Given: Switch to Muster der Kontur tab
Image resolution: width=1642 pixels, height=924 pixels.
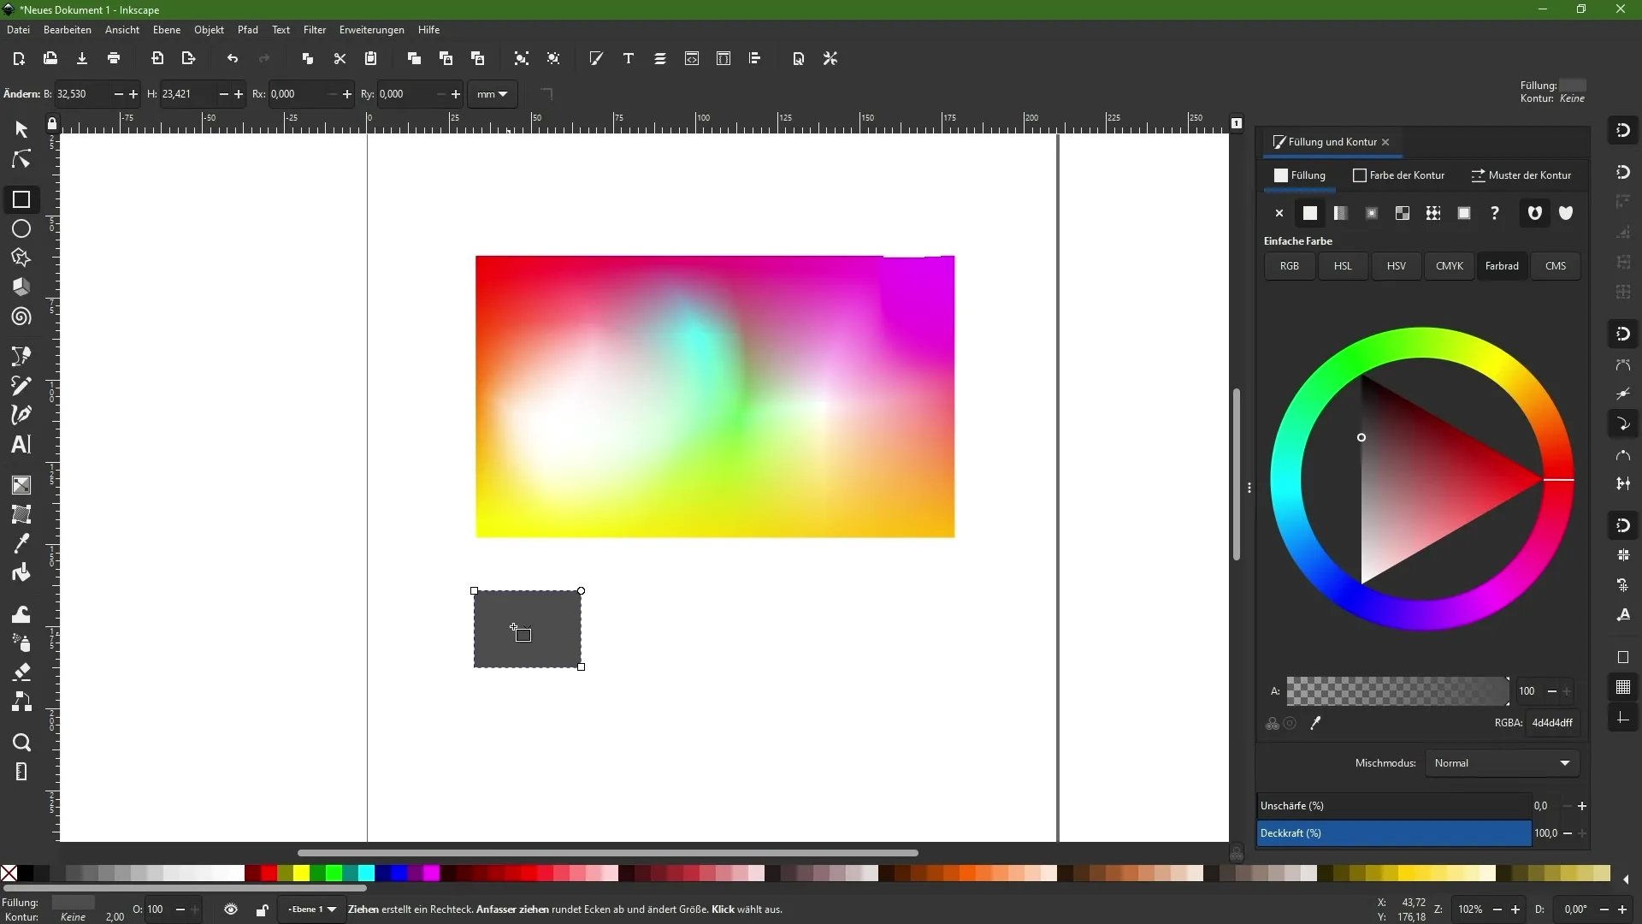Looking at the screenshot, I should (1521, 175).
